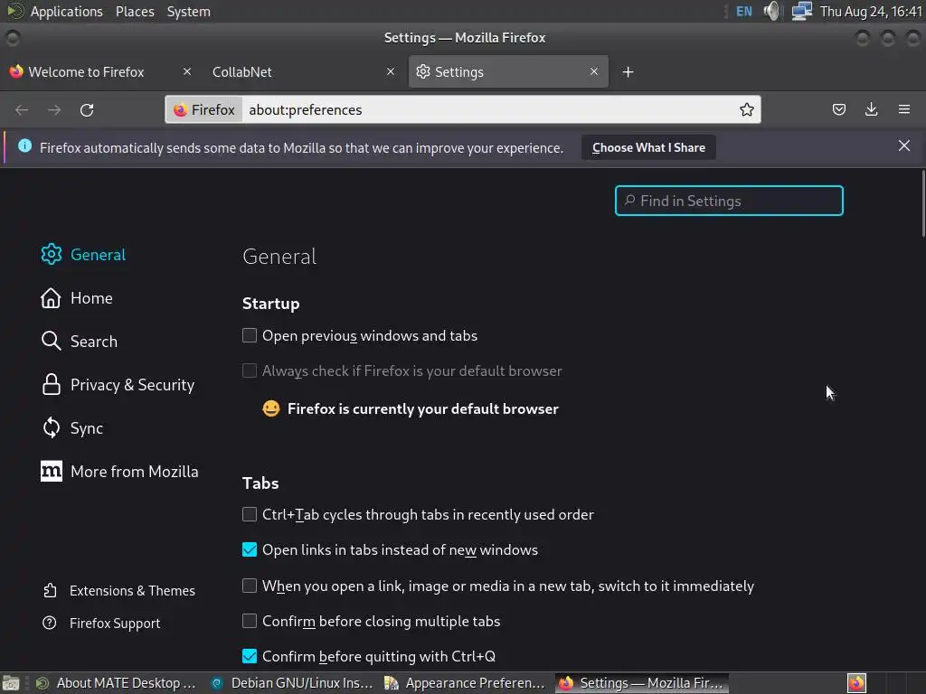Open Privacy & Security settings
Screen dimensions: 926x694
click(118, 385)
